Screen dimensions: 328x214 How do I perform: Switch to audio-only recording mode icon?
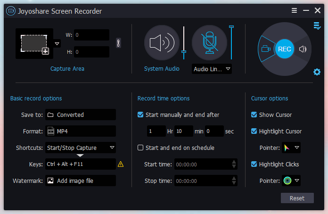point(303,49)
